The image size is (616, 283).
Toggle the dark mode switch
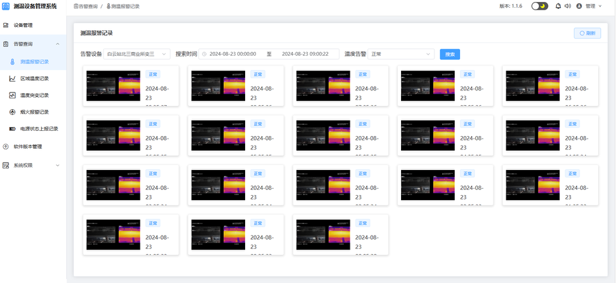coord(540,6)
